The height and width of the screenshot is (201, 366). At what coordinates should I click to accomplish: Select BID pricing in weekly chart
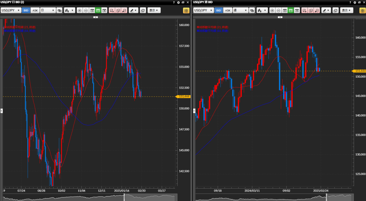pos(219,10)
